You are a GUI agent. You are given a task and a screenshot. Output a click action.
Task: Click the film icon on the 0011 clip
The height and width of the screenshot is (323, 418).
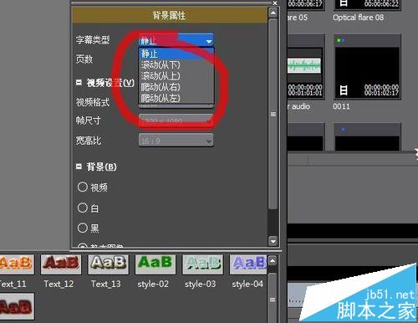point(344,90)
